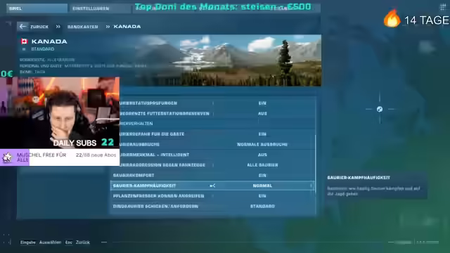
Task: Toggle Sauriergefahr für die Gäste EIN
Action: [262, 134]
